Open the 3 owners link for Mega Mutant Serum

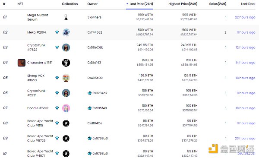coord(94,17)
